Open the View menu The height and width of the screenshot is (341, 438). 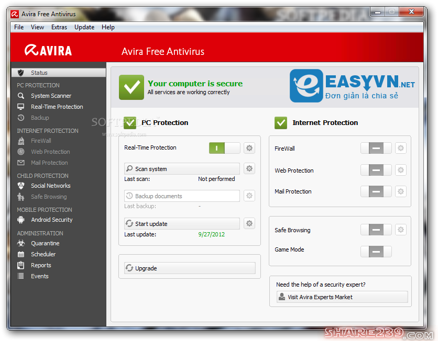[x=37, y=27]
